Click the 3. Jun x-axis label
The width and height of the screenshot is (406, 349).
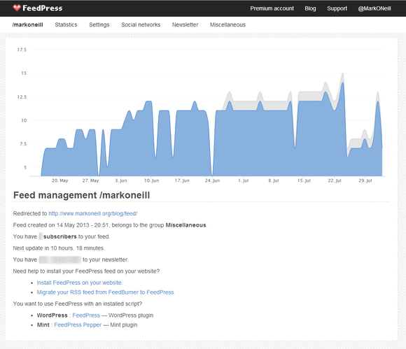pyautogui.click(x=121, y=180)
